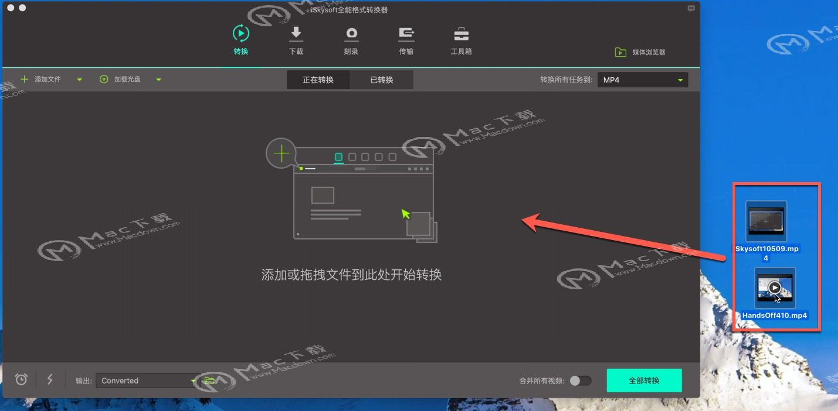Click the feedback message icon in title bar
The height and width of the screenshot is (411, 838).
tap(691, 9)
